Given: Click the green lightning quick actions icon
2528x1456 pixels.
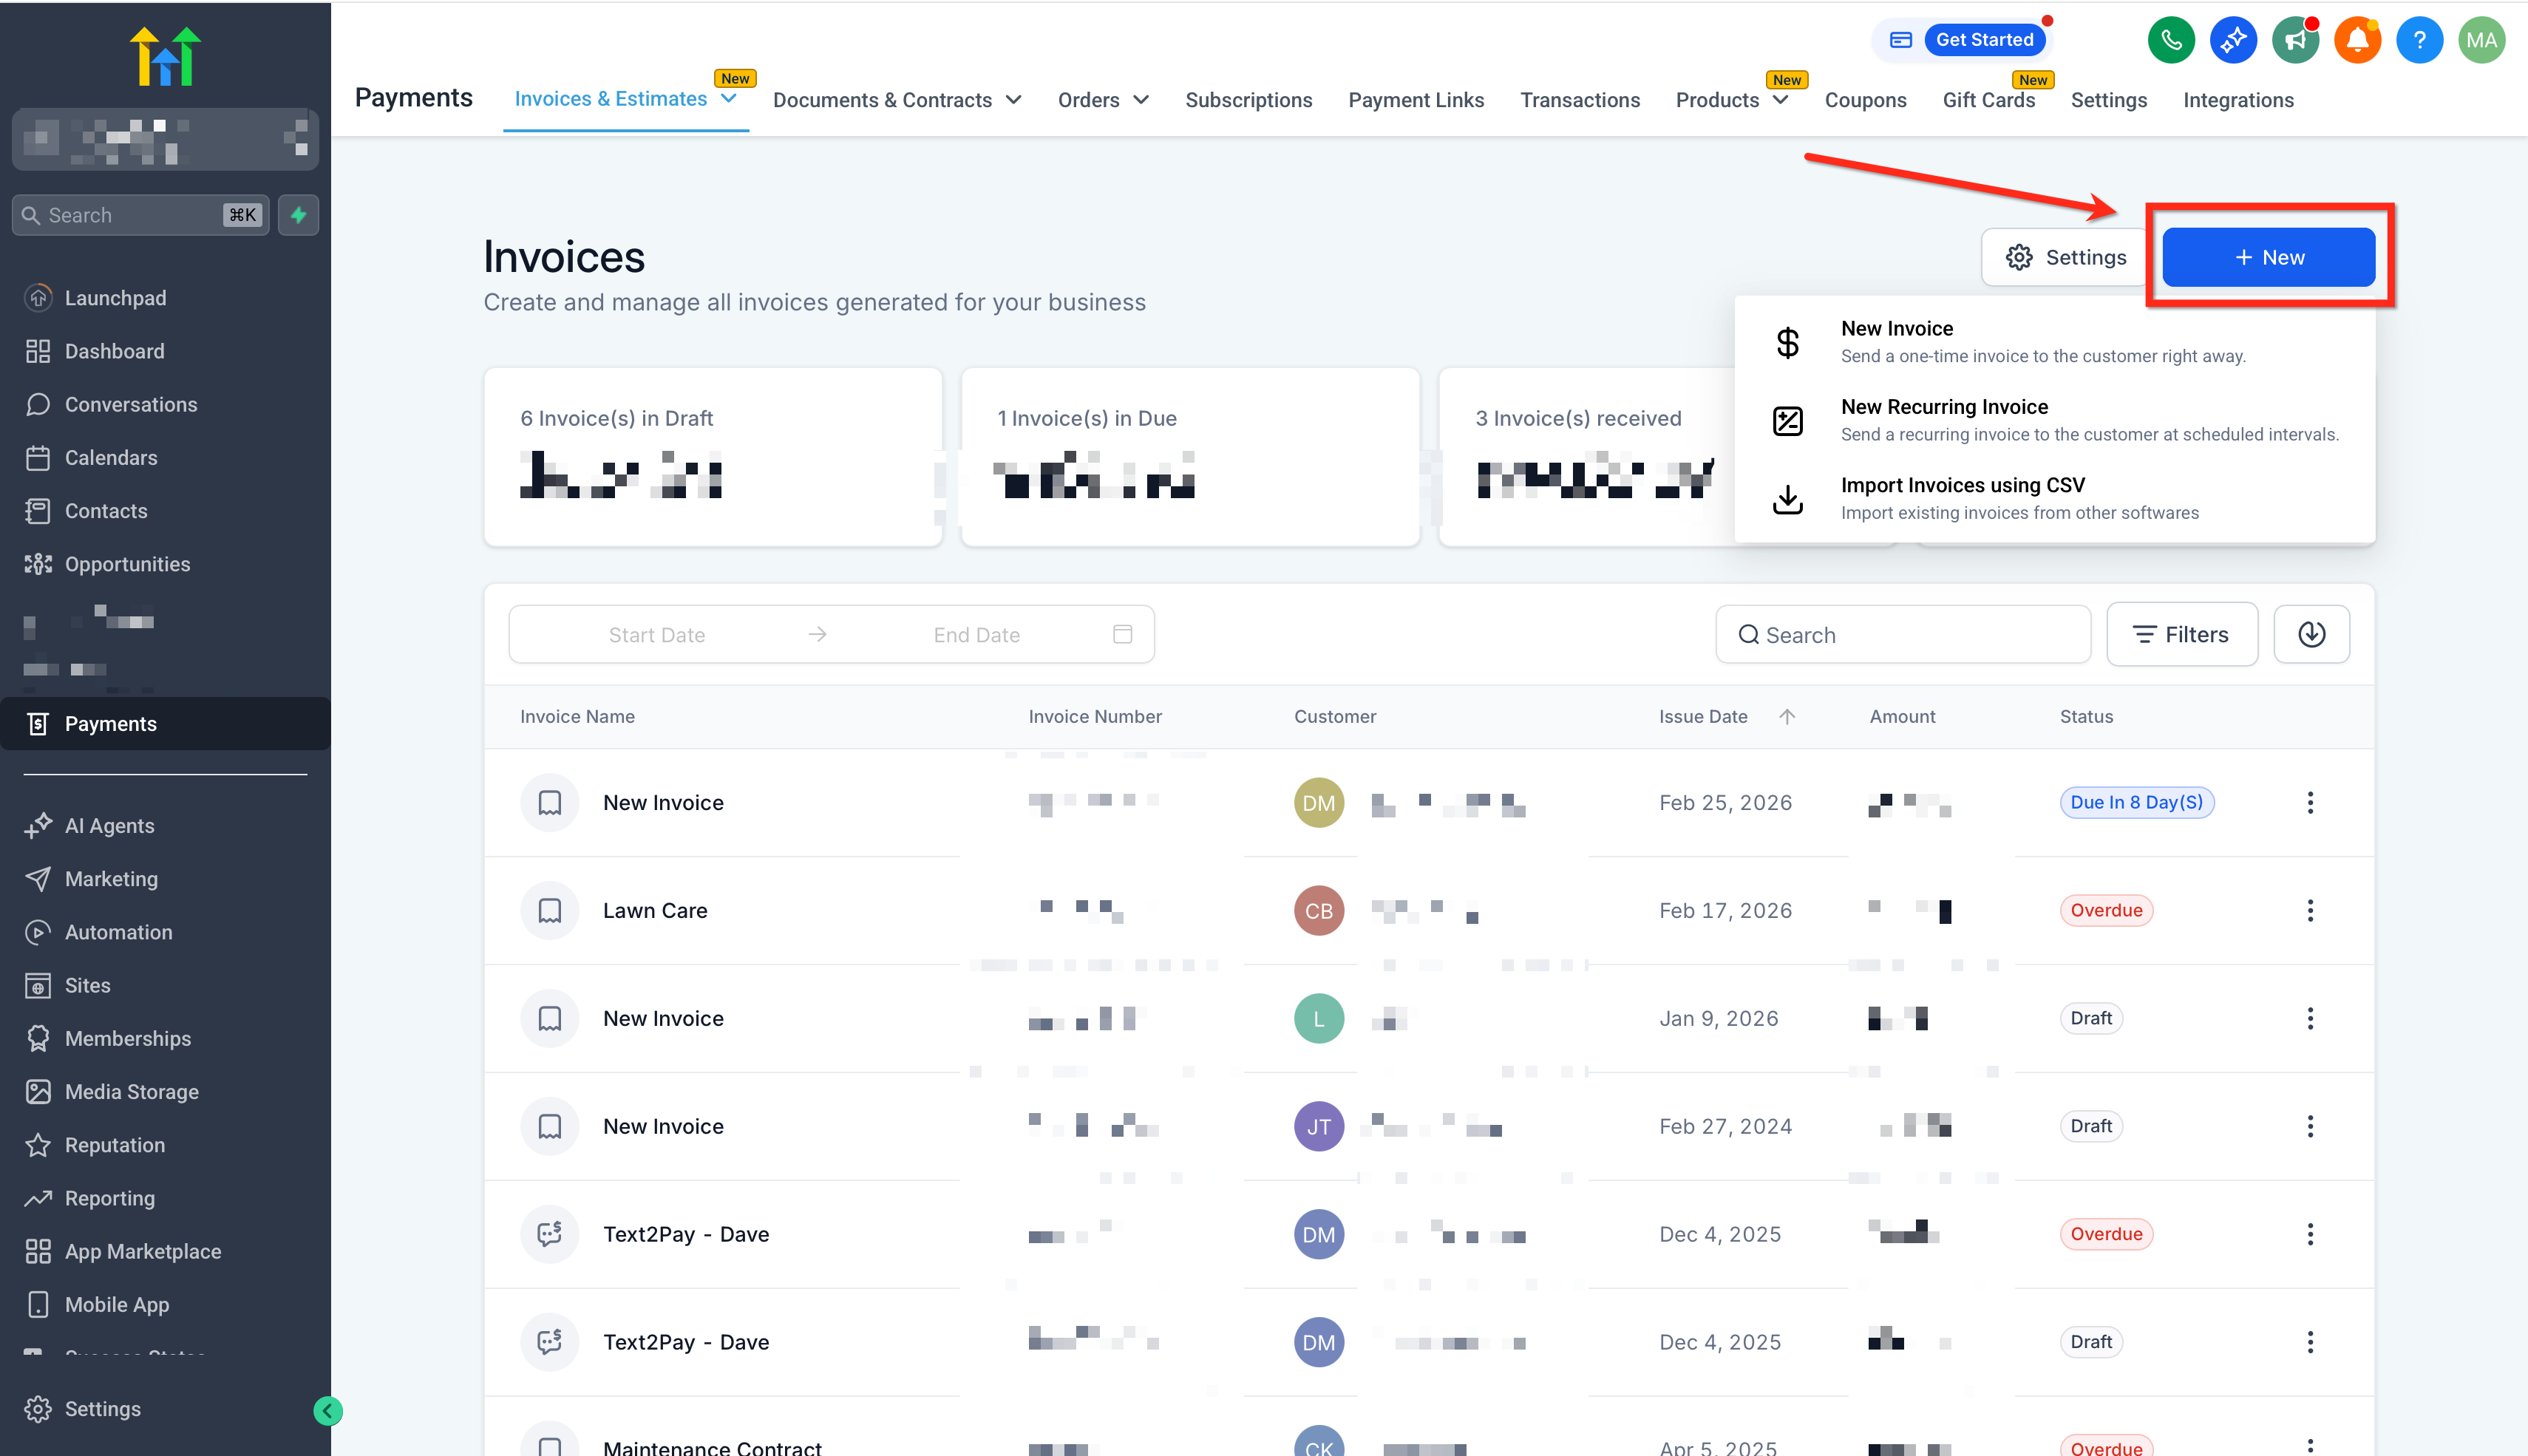Looking at the screenshot, I should [x=298, y=215].
